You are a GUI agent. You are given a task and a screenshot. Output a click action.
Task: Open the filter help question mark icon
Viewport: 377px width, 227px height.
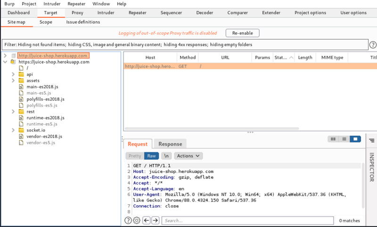[373, 45]
